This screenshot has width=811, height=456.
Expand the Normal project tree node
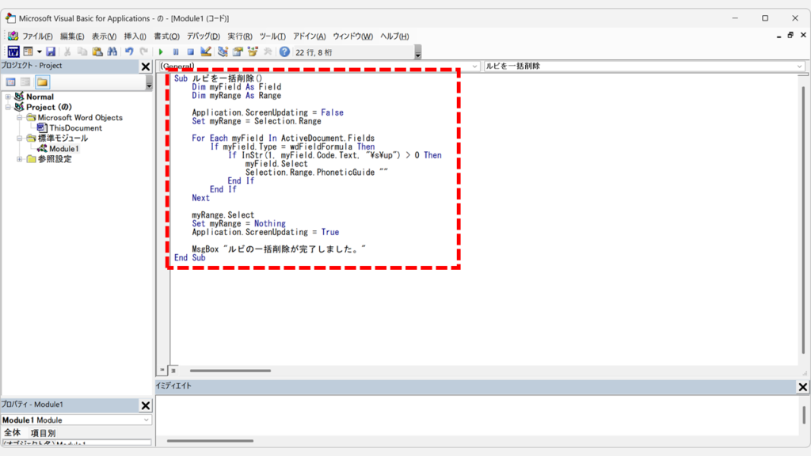pos(8,97)
